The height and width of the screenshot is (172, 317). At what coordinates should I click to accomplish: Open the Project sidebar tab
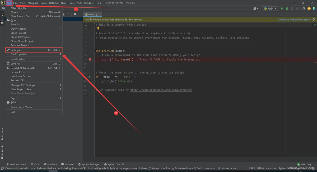point(2,18)
